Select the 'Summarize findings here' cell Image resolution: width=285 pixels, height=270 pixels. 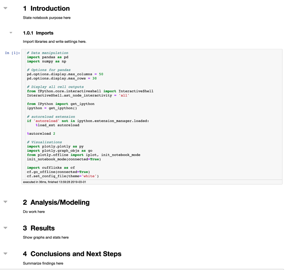pos(43,263)
